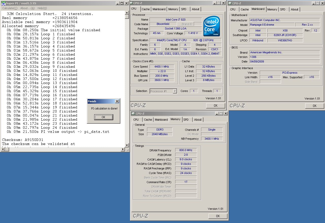The width and height of the screenshot is (325, 223).
Task: Click OK in the CPU-Z Mainboard window
Action: pyautogui.click(x=315, y=106)
